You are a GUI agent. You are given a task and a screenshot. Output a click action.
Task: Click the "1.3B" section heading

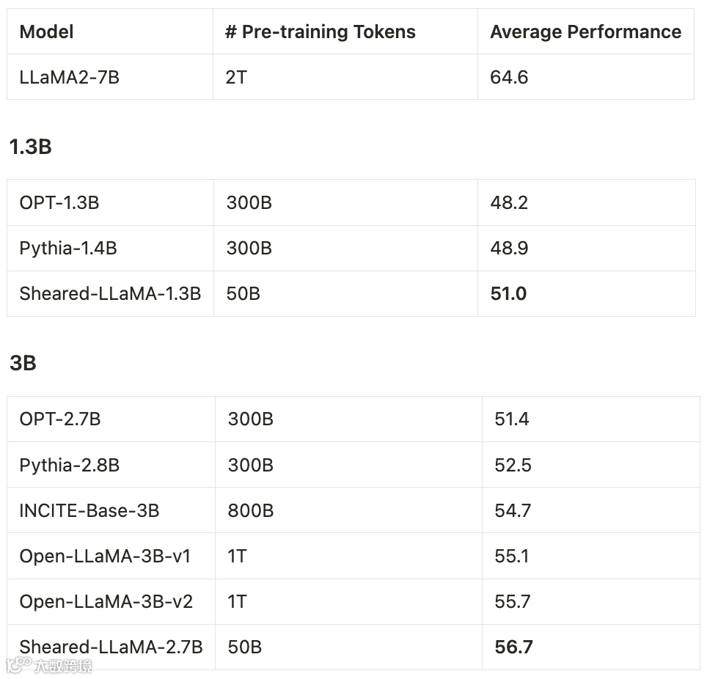tap(30, 147)
